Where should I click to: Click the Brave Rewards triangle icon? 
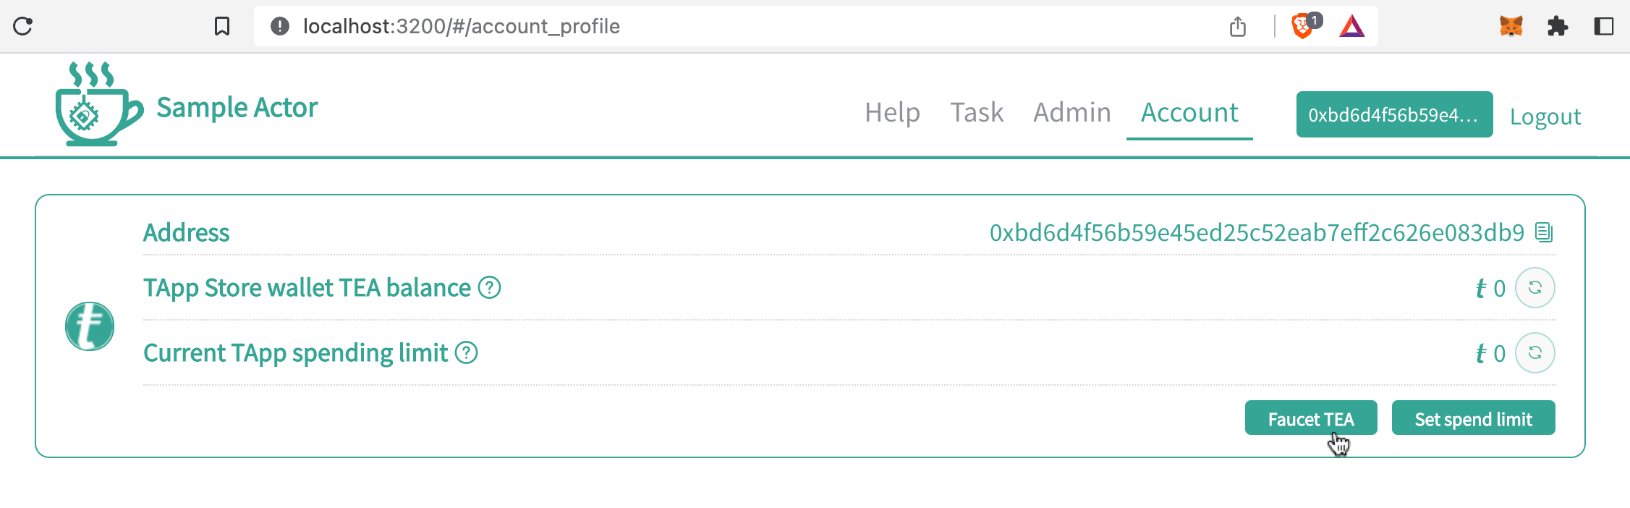click(x=1351, y=27)
